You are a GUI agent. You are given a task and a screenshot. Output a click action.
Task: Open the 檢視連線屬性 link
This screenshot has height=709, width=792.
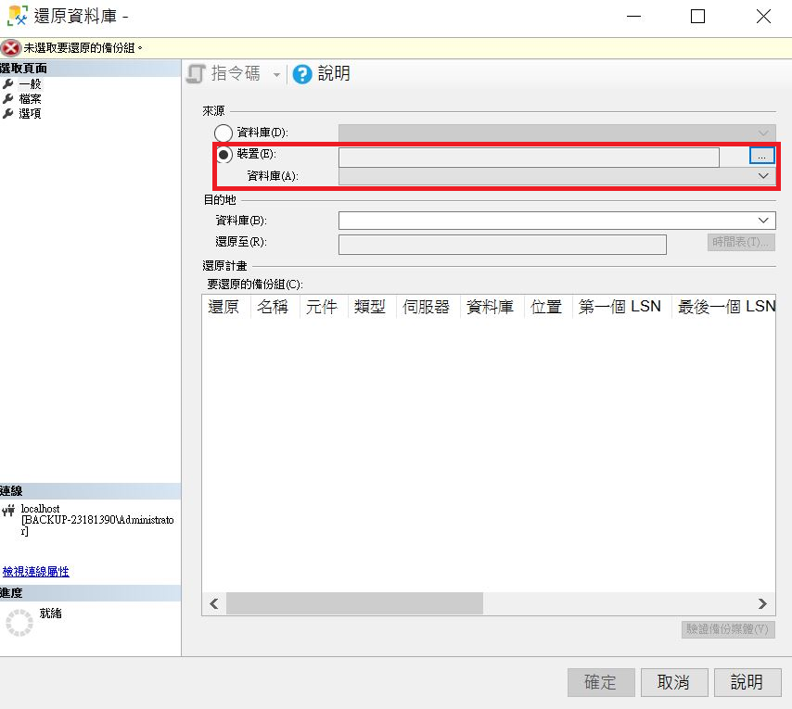pyautogui.click(x=36, y=571)
